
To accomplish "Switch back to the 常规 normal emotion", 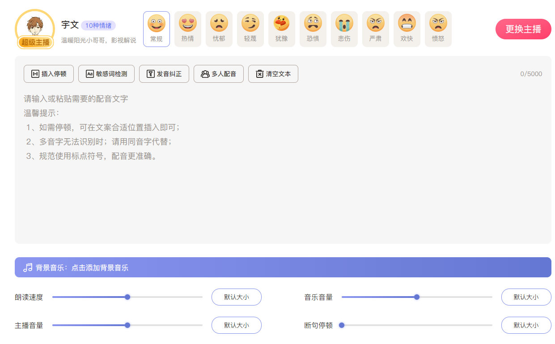I will click(157, 29).
